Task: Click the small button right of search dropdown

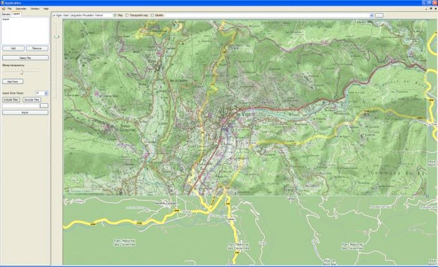Action: point(379,15)
